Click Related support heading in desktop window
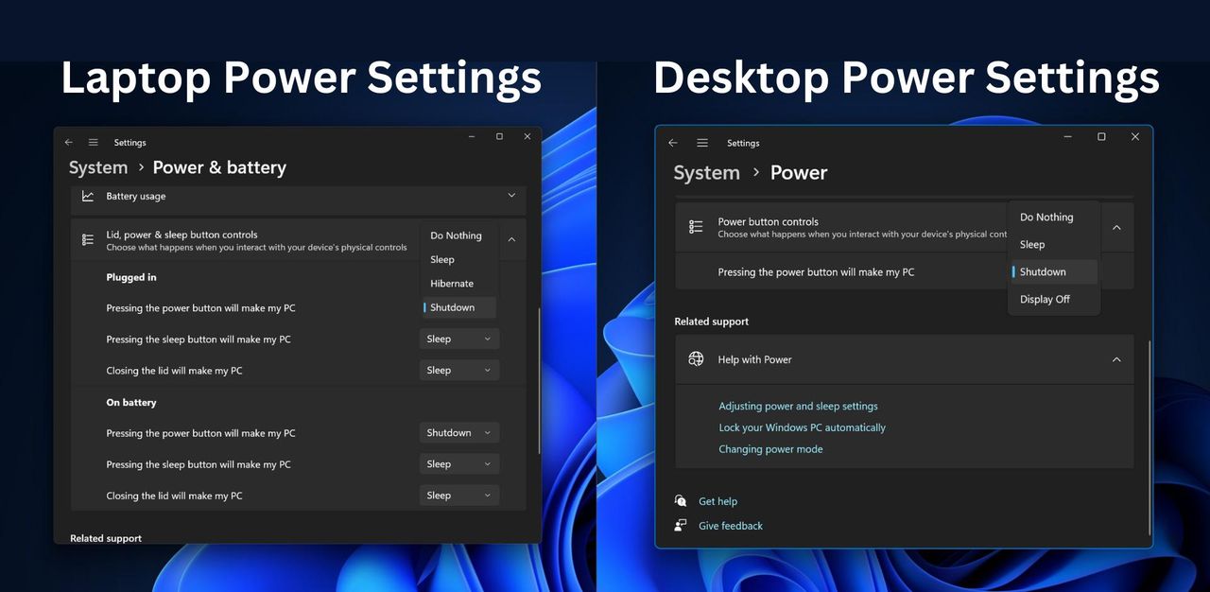The height and width of the screenshot is (592, 1210). pos(711,322)
